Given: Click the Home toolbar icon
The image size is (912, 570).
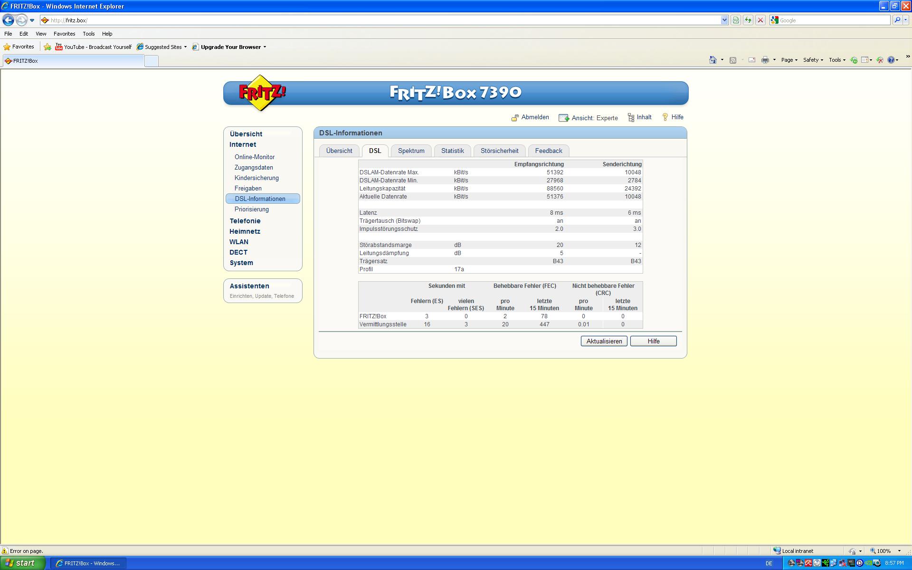Looking at the screenshot, I should pyautogui.click(x=712, y=60).
